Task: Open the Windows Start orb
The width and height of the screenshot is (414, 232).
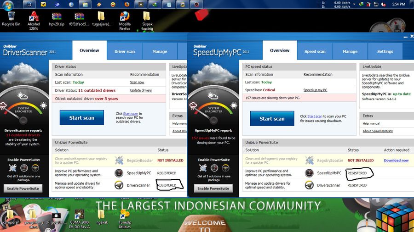Action: 8,5
